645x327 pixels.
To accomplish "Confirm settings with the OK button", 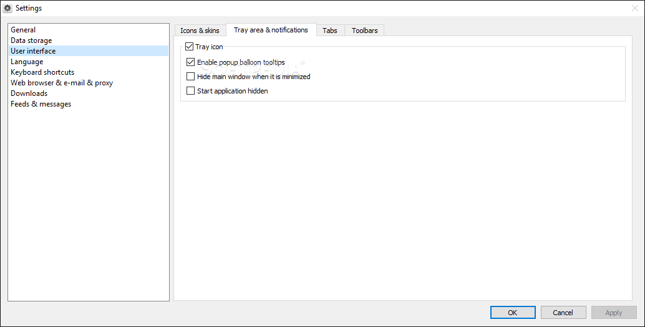I will [513, 313].
